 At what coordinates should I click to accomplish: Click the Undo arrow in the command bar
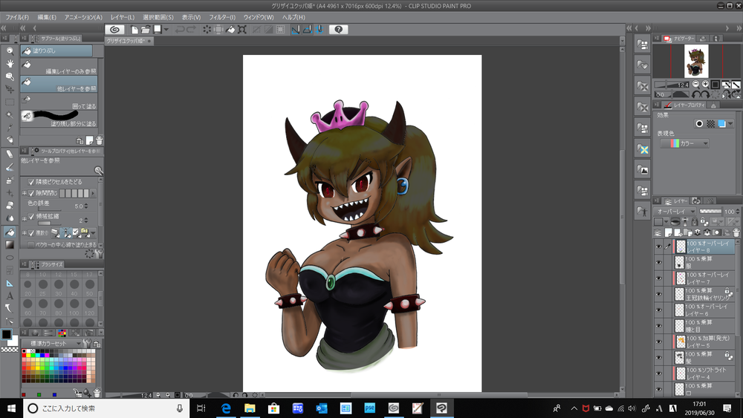180,30
